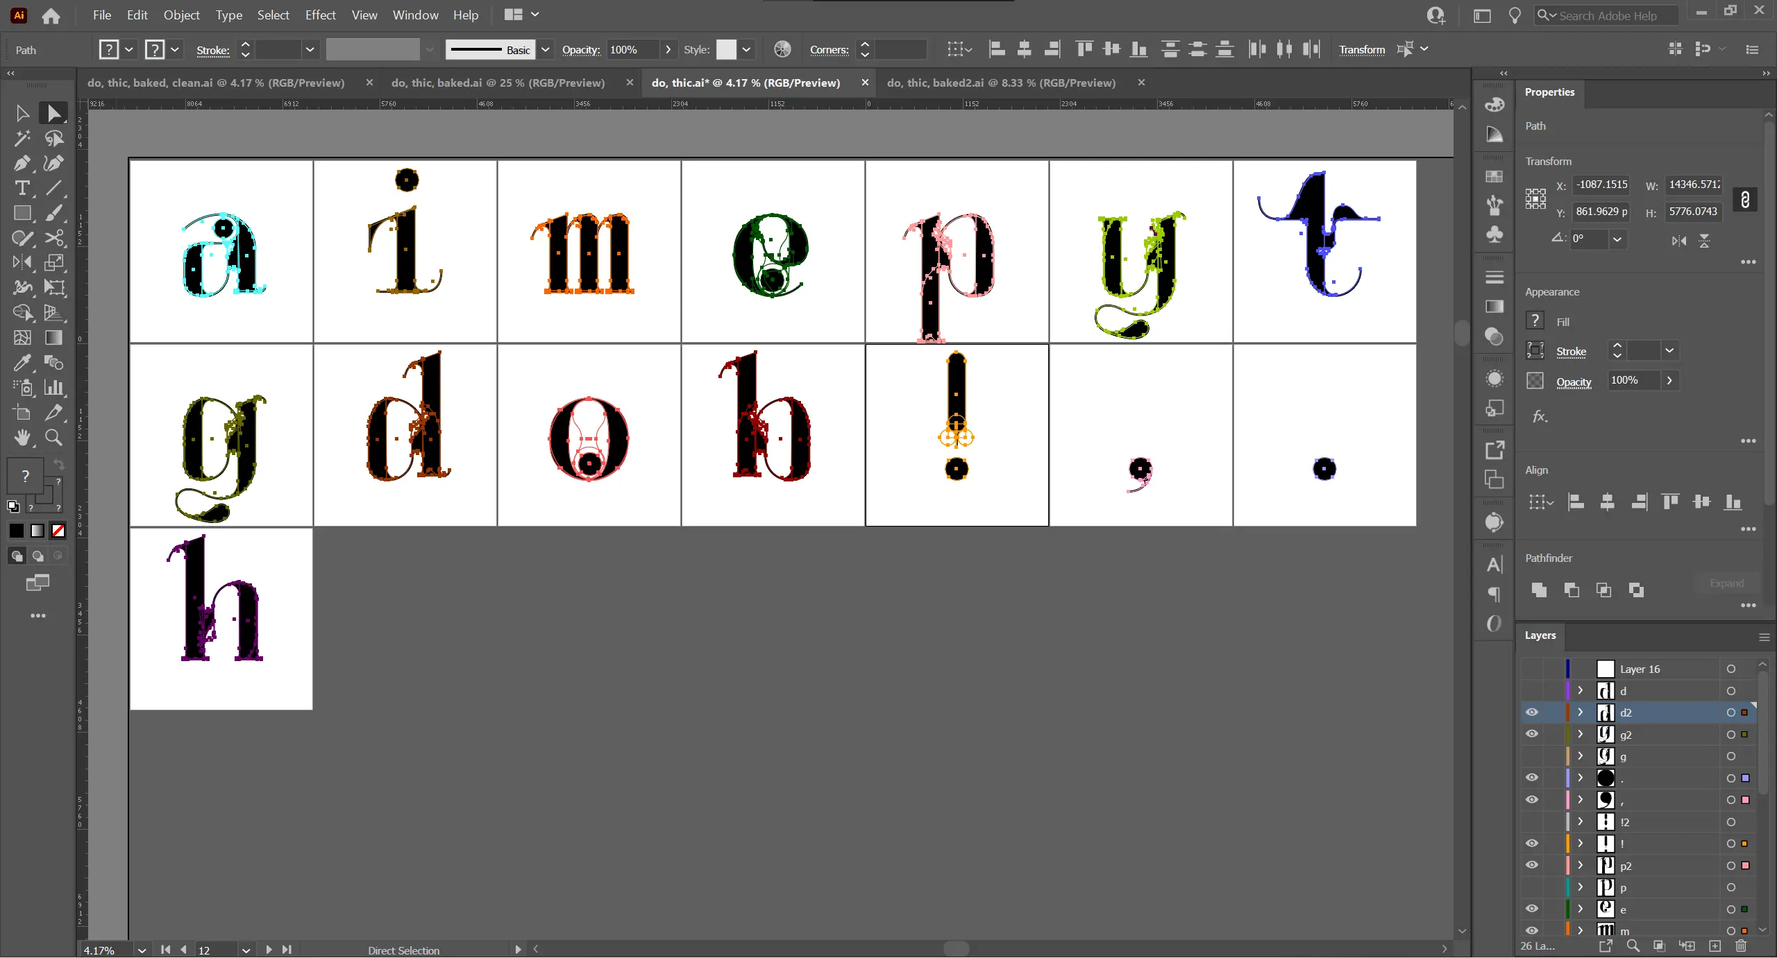Delete selection with Layers trash icon
The width and height of the screenshot is (1777, 958).
pyautogui.click(x=1741, y=946)
